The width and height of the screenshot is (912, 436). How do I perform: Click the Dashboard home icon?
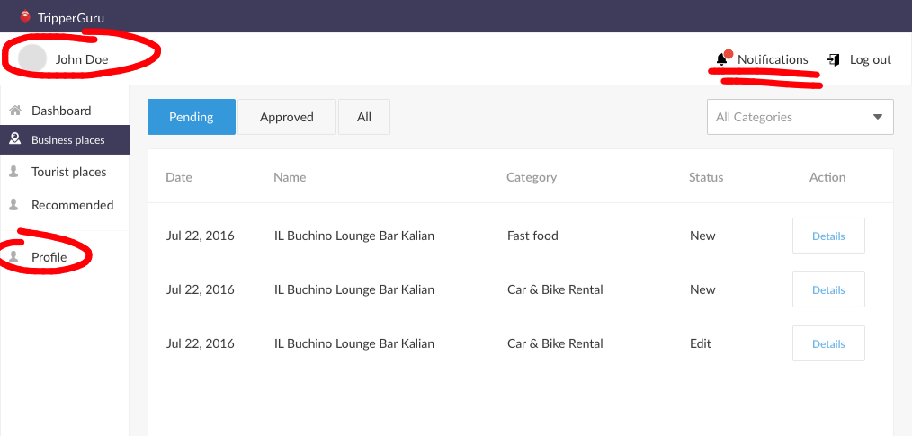(x=15, y=111)
